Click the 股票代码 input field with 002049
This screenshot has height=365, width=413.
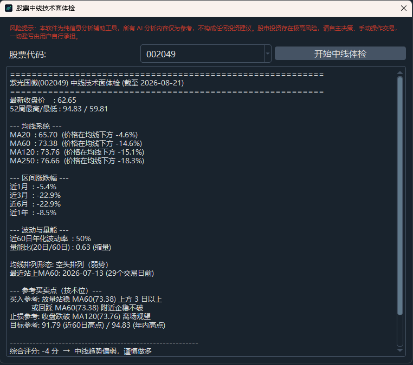point(202,54)
